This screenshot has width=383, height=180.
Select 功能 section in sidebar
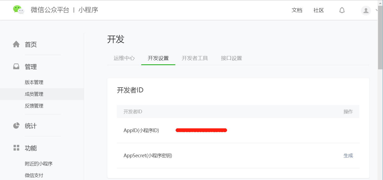(31, 148)
